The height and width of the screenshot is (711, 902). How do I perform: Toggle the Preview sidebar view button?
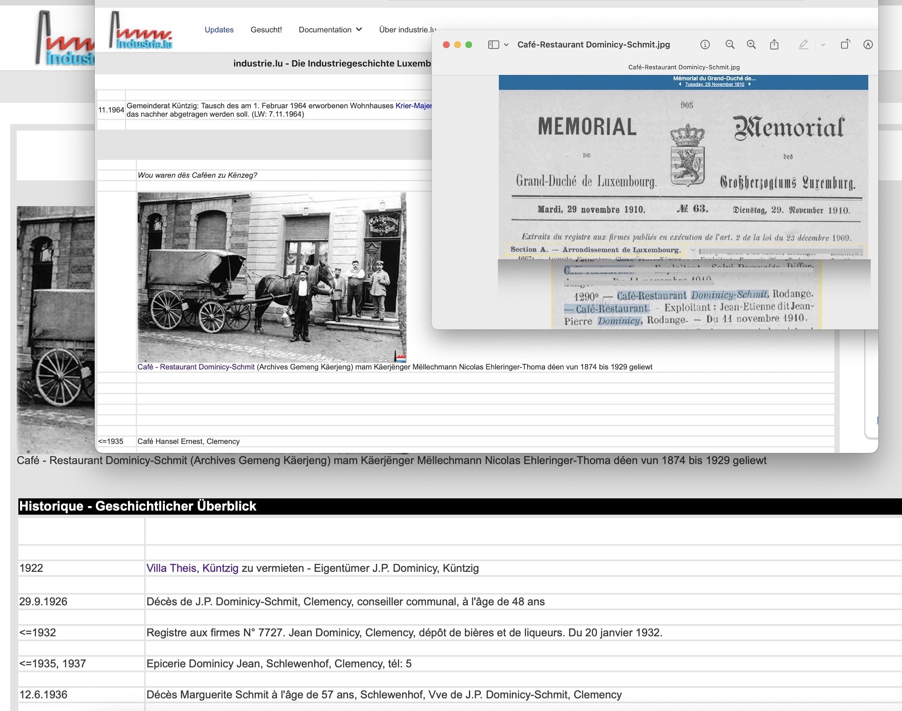point(493,44)
